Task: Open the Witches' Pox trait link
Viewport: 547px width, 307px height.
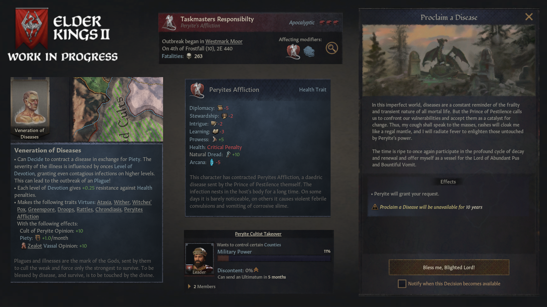Action: (x=84, y=206)
